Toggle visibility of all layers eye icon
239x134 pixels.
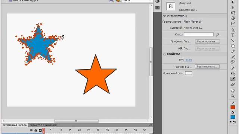click(31, 130)
